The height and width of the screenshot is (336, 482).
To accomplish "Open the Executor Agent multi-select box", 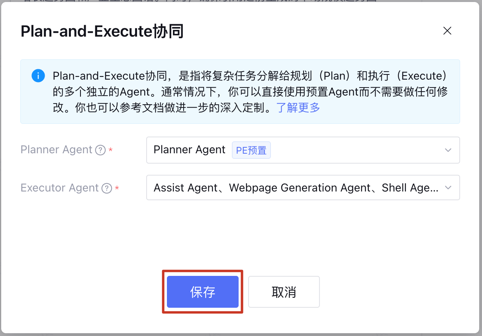I will pyautogui.click(x=303, y=188).
